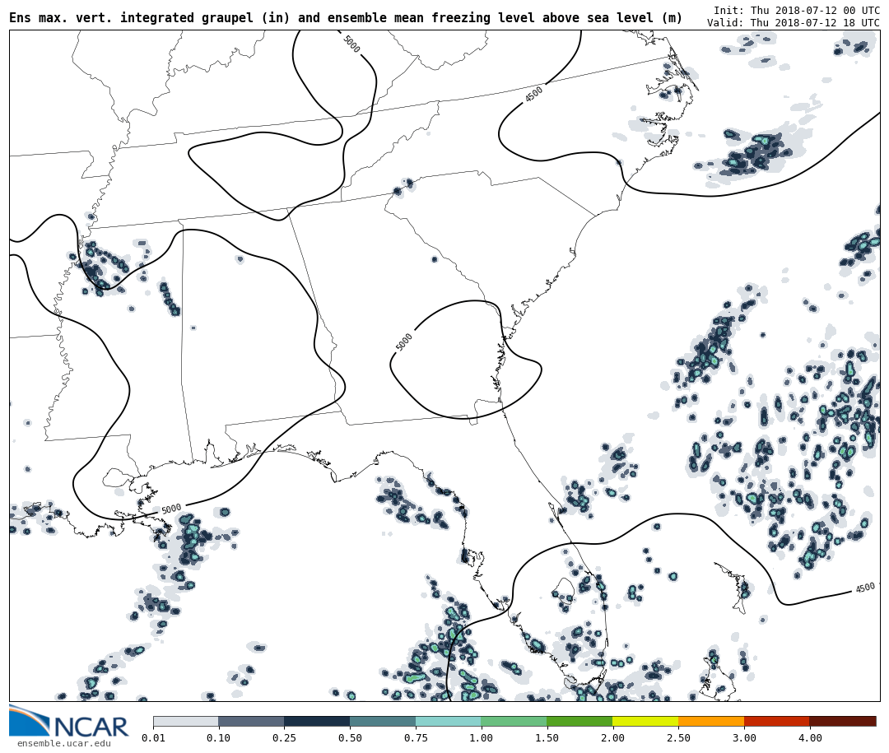Click the NCAR logo
889x753 pixels.
69,721
